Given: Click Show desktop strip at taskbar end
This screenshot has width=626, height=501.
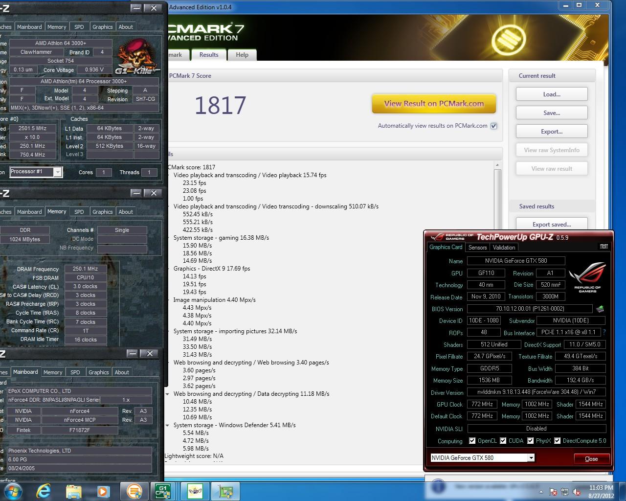Looking at the screenshot, I should point(623,491).
